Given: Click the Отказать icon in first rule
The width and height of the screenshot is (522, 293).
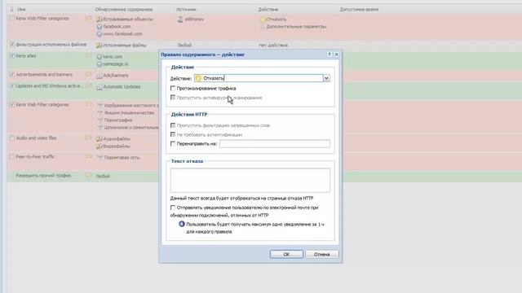Looking at the screenshot, I should click(x=263, y=20).
